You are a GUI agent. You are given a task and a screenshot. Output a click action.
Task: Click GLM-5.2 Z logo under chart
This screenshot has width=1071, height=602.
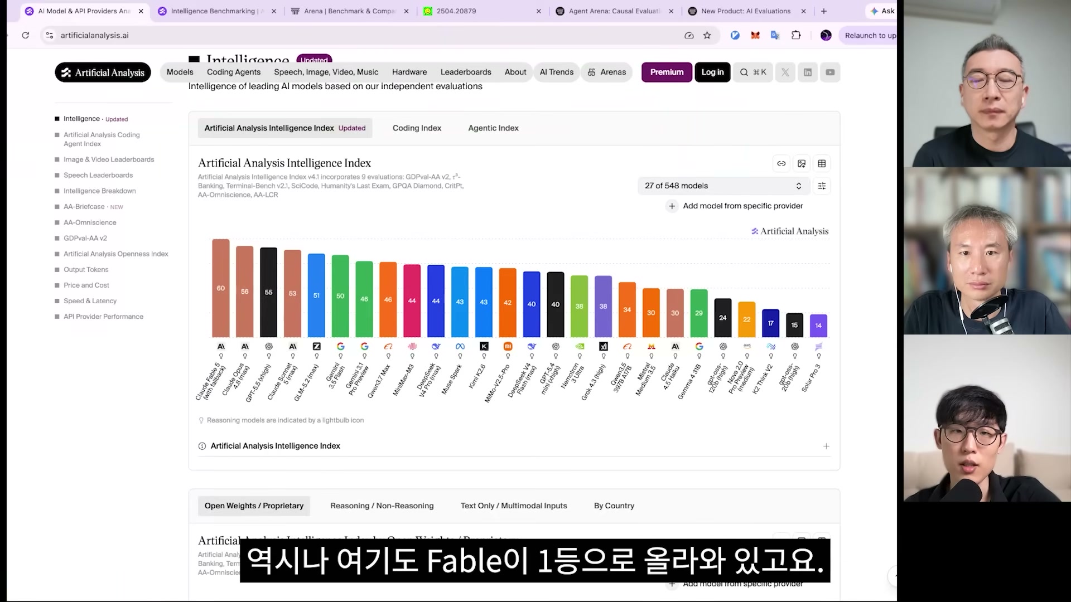click(317, 346)
